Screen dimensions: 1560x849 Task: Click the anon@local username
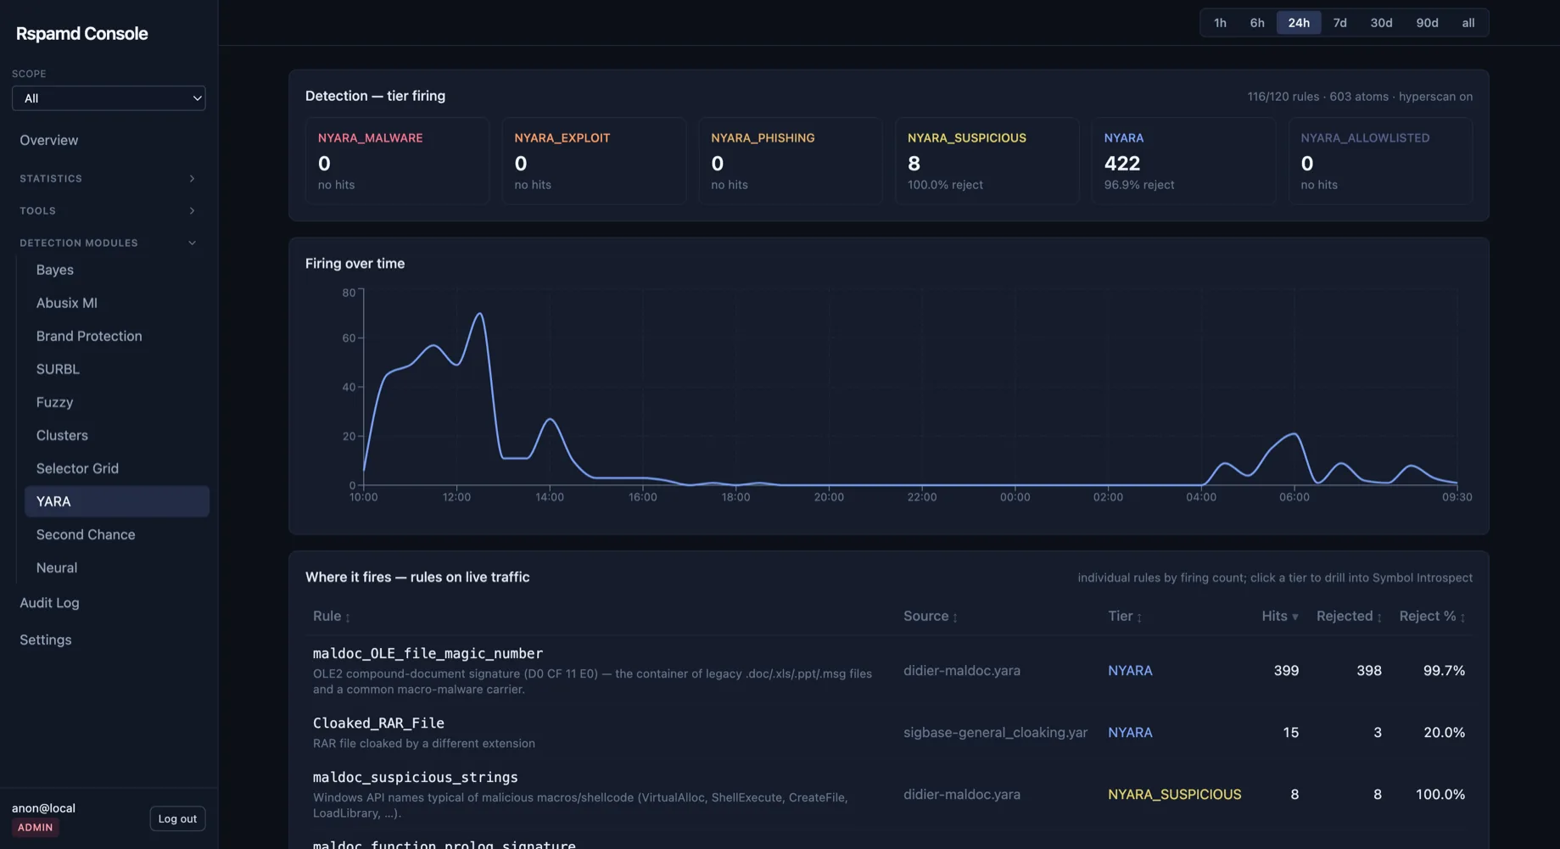(x=43, y=808)
